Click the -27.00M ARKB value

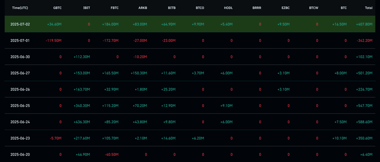point(140,41)
